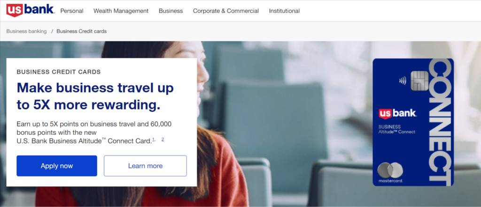Click the Mastercard logo on the card
Viewport: 481px width, 207px height.
coord(390,173)
